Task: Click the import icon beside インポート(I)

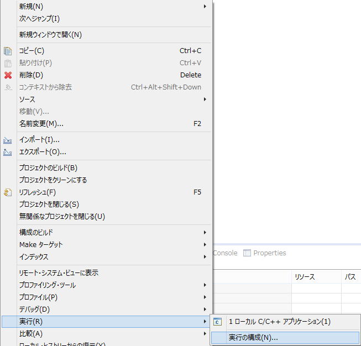Action: pos(7,140)
